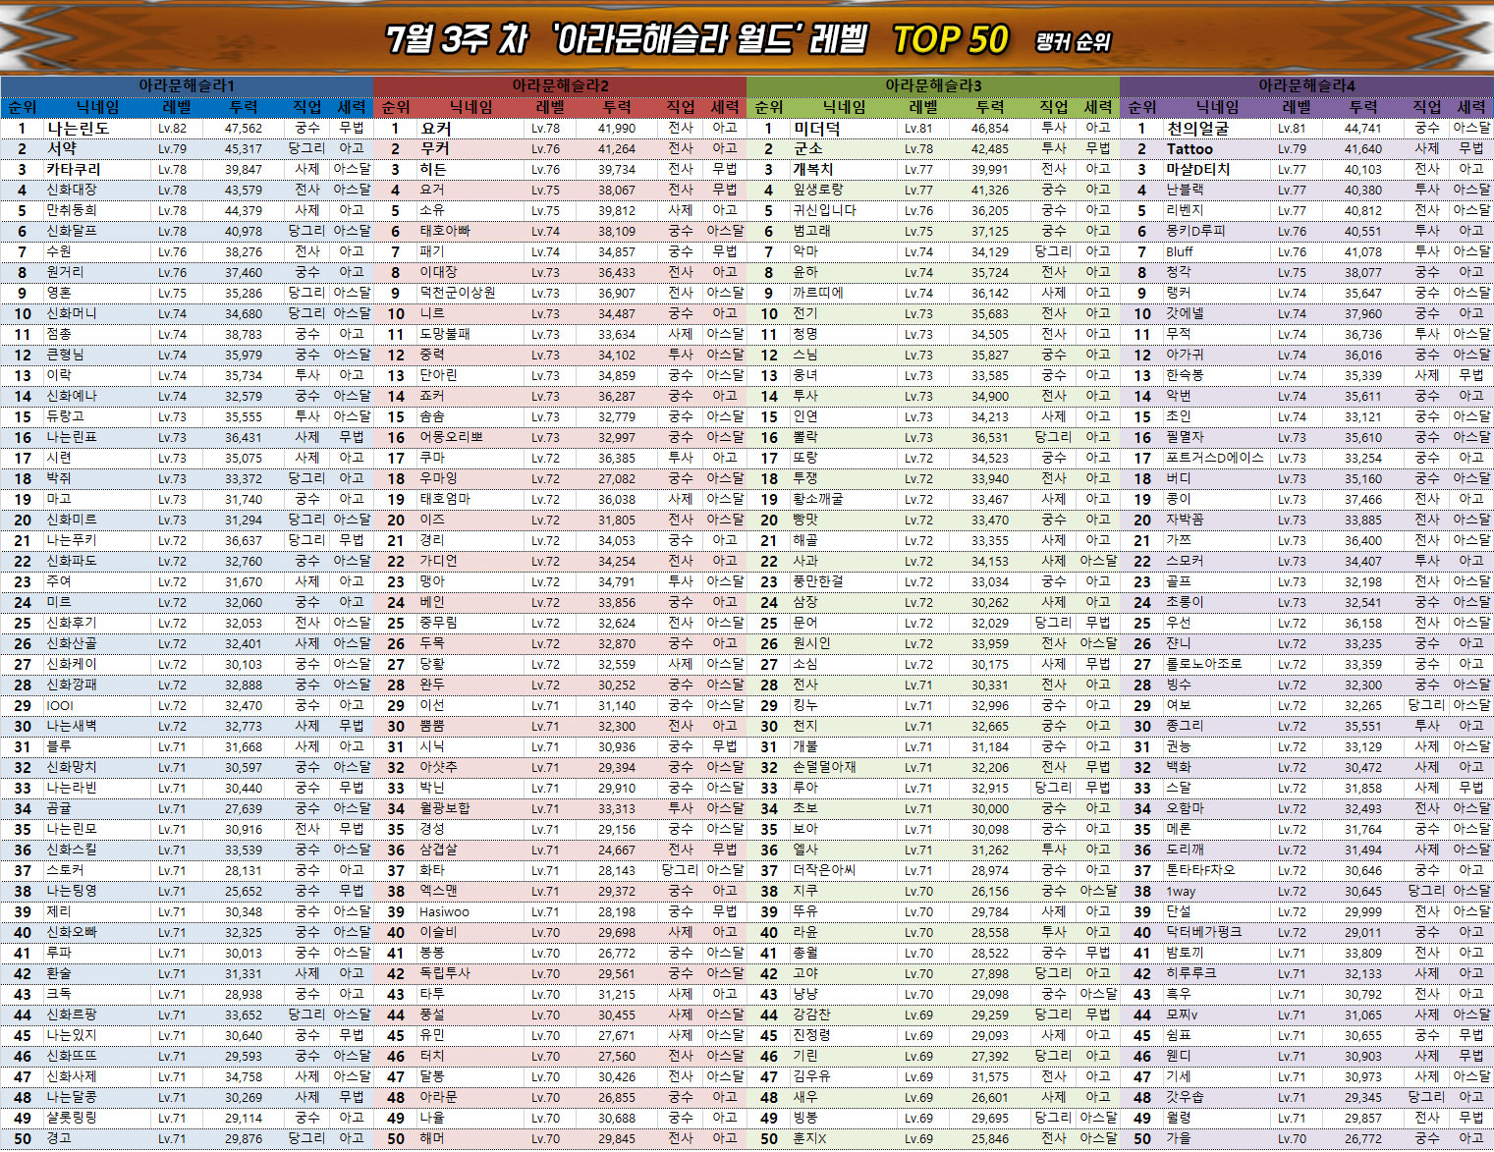Click nickname 카타쿠리

point(74,169)
